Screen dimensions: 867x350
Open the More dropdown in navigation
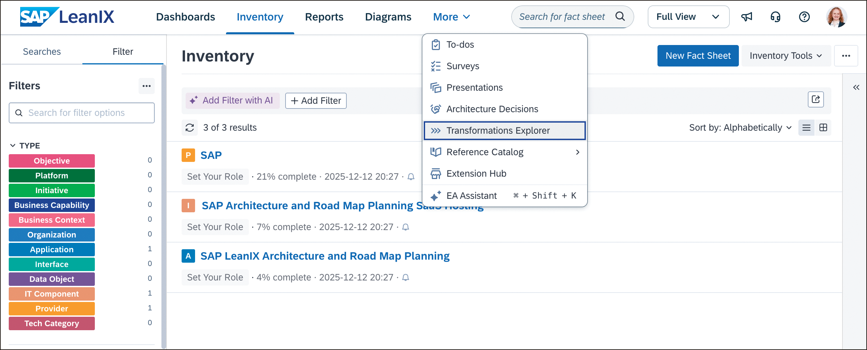click(x=451, y=17)
